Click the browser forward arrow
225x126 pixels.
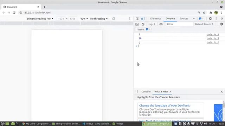tap(9, 13)
